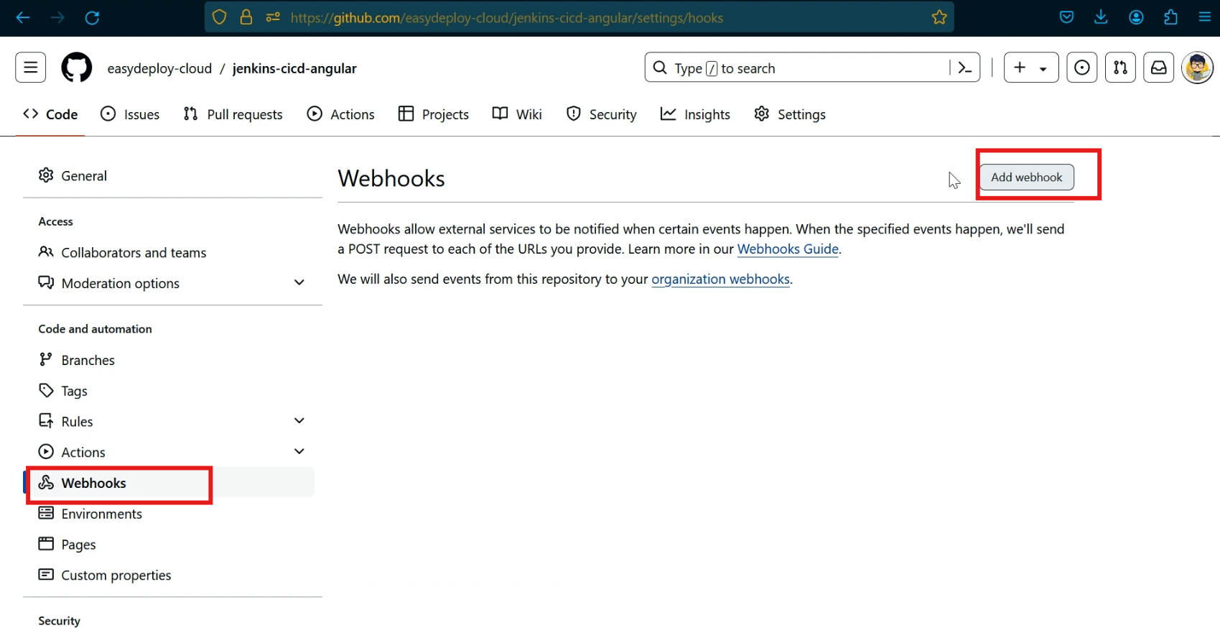This screenshot has height=628, width=1220.
Task: Switch to the Settings tab
Action: (790, 114)
